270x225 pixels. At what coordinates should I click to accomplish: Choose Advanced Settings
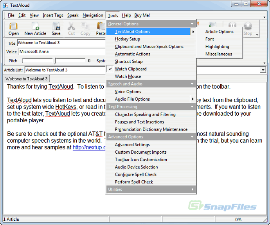tap(151, 145)
